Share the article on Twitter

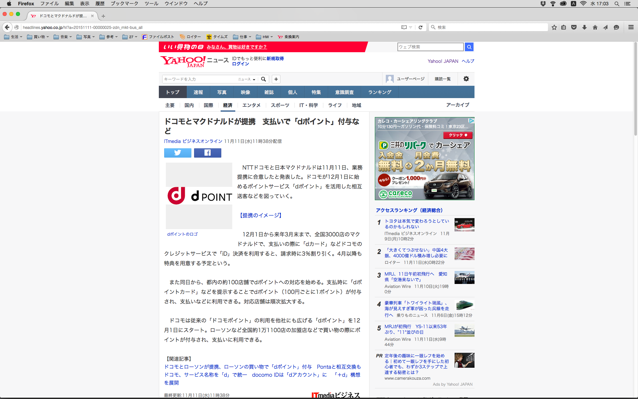point(177,153)
